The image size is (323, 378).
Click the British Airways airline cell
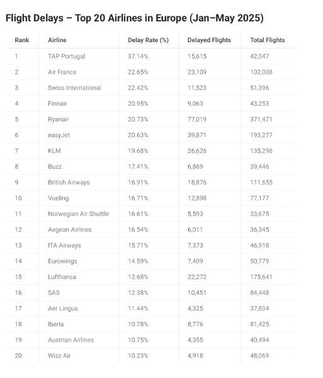pos(69,182)
